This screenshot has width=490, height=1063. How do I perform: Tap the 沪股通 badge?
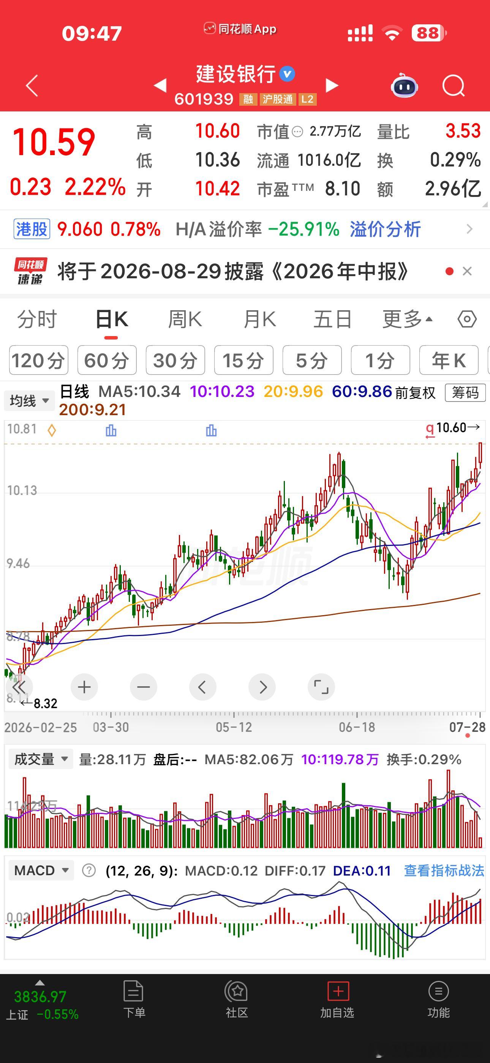[x=278, y=100]
